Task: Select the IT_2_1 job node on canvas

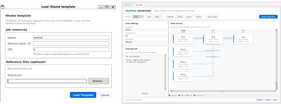Action: tap(183, 64)
